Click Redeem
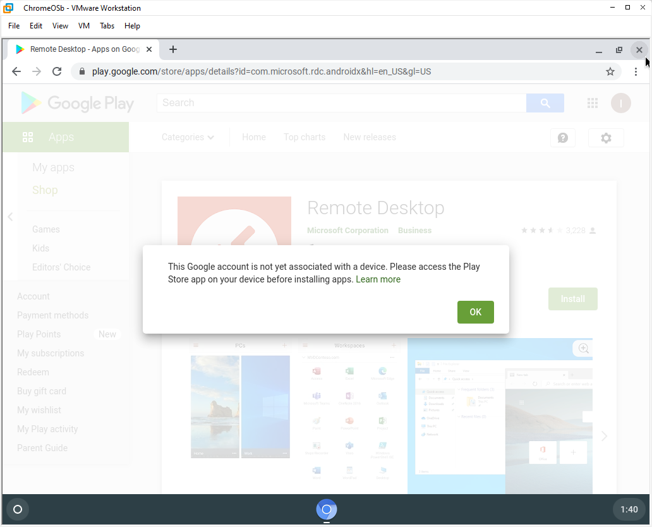The width and height of the screenshot is (652, 527). coord(33,372)
